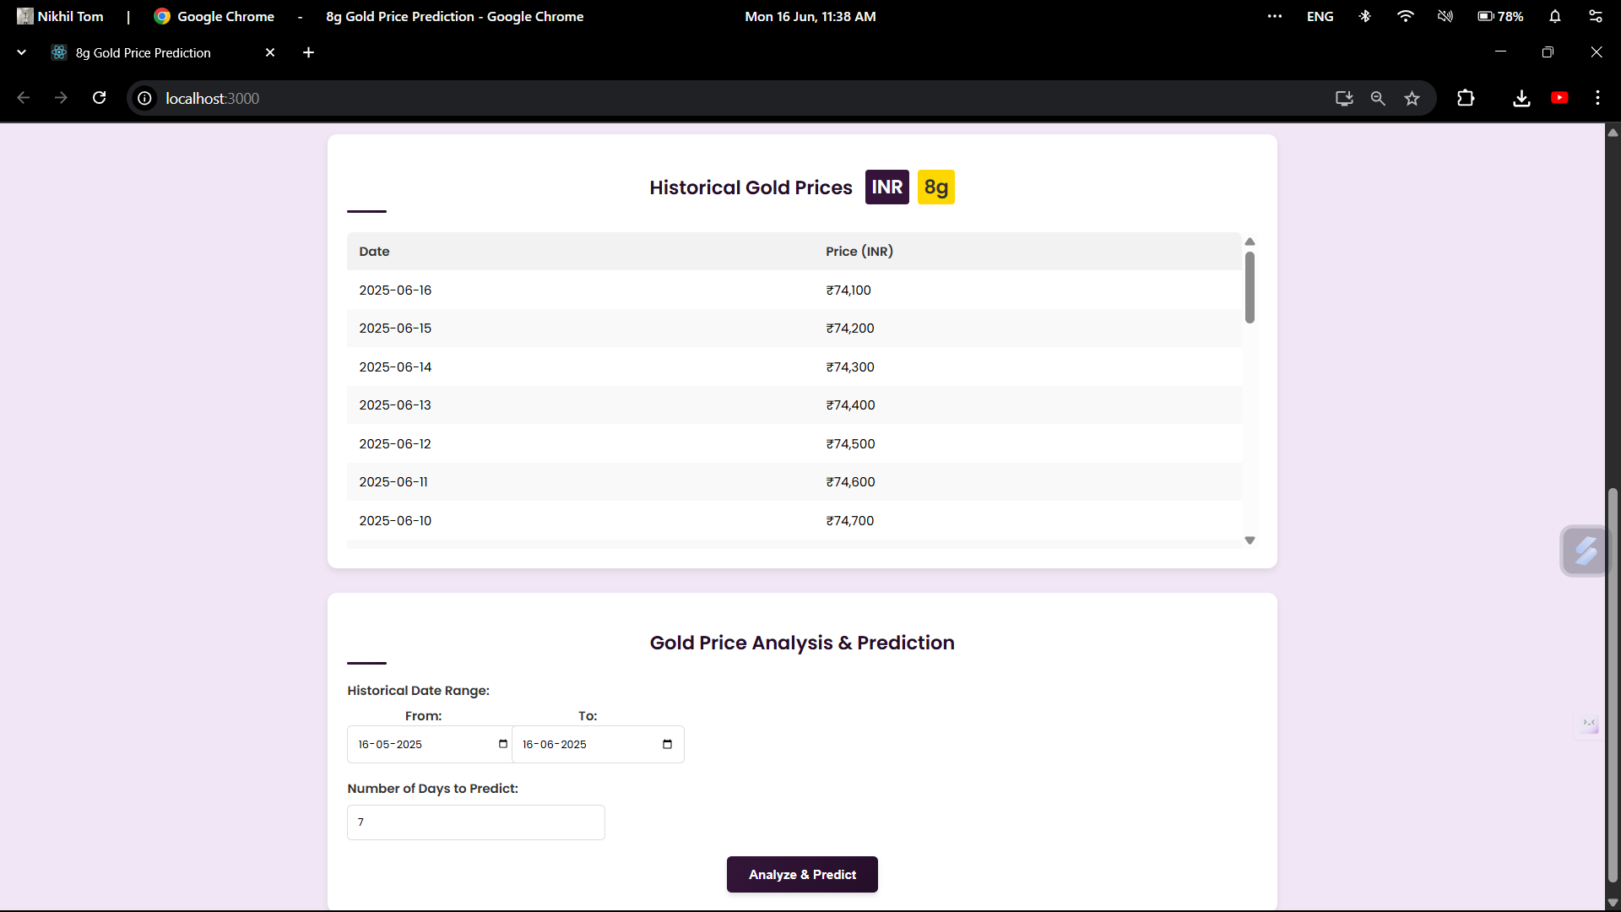Bookmark this tab with star icon
Viewport: 1621px width, 912px height.
1412,99
